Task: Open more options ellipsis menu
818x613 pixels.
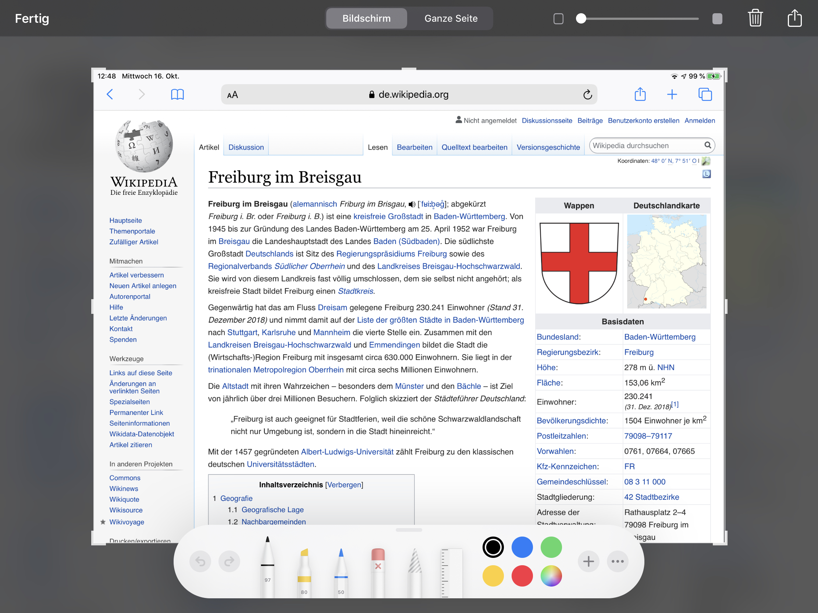Action: (617, 561)
